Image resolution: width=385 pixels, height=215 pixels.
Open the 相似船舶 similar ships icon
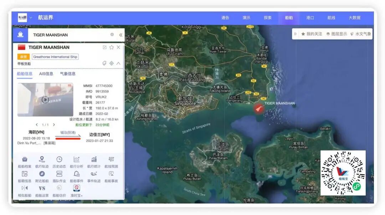[25, 188]
